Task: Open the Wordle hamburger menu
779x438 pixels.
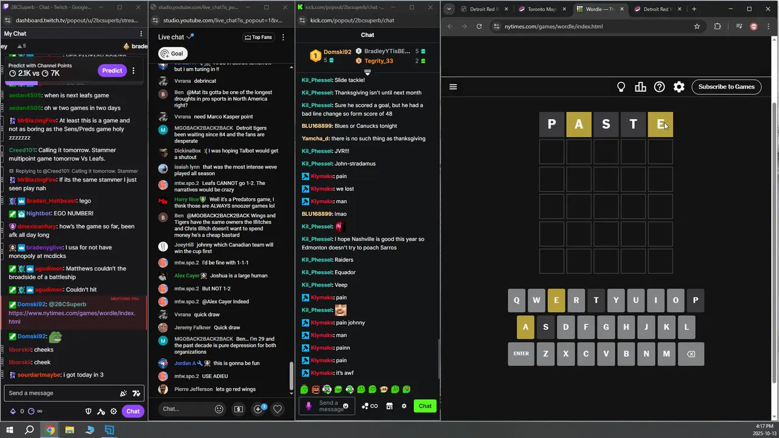Action: click(x=453, y=86)
